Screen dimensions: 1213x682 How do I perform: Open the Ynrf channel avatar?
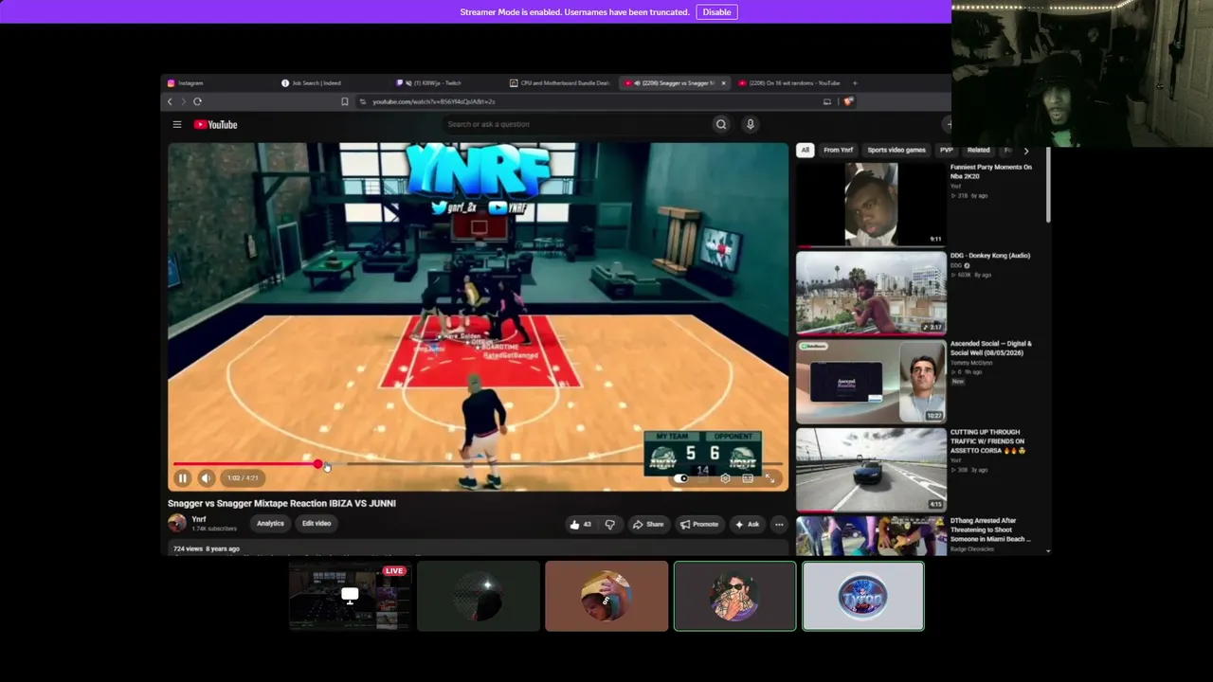pos(177,523)
